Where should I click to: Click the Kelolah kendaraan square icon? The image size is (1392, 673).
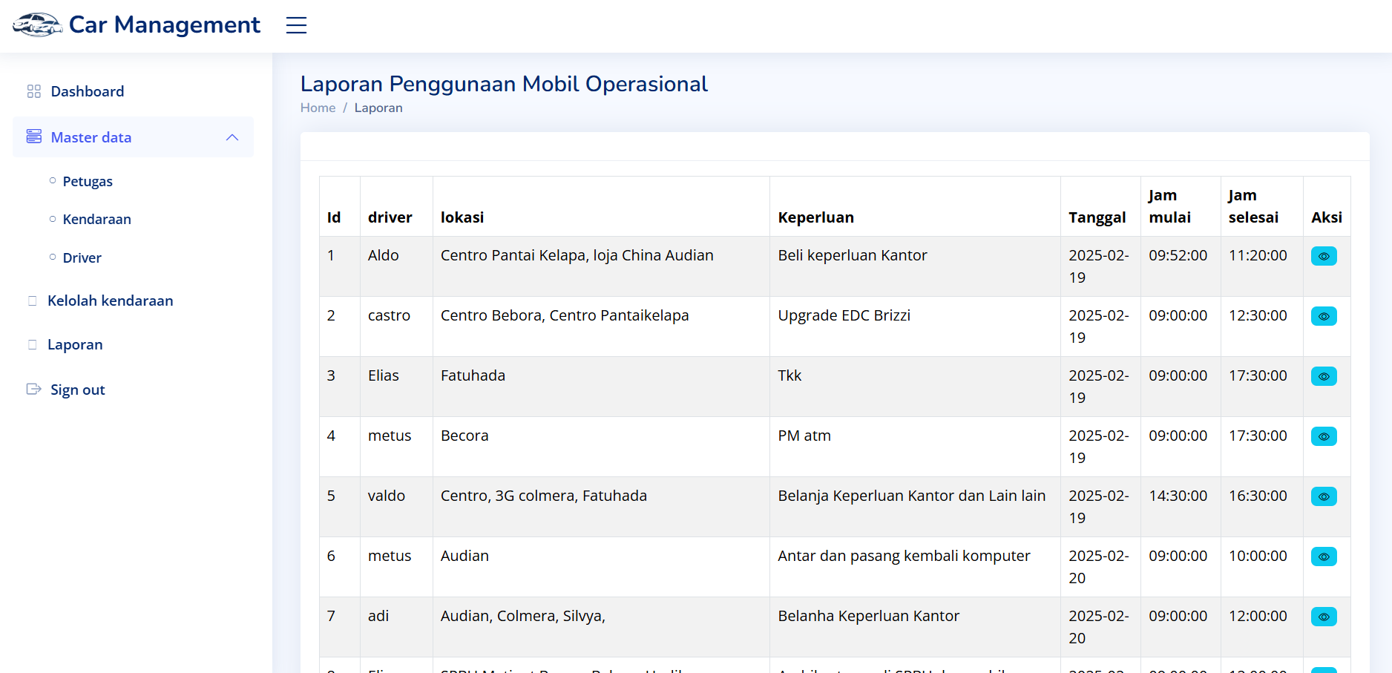click(x=32, y=301)
